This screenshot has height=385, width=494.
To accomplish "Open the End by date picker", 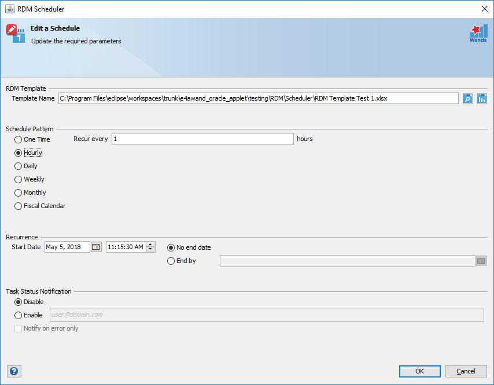I will (x=481, y=261).
